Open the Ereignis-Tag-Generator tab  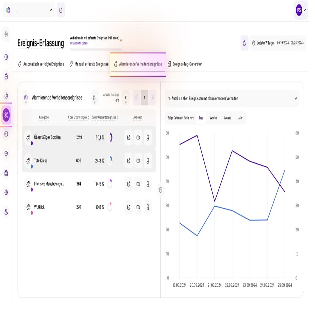185,64
